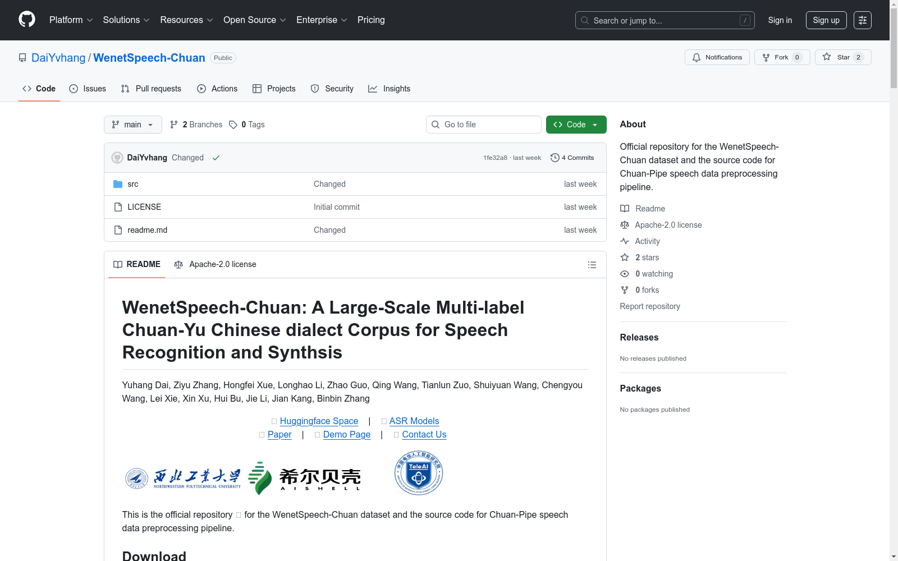Switch to the Issues tab

tap(88, 89)
